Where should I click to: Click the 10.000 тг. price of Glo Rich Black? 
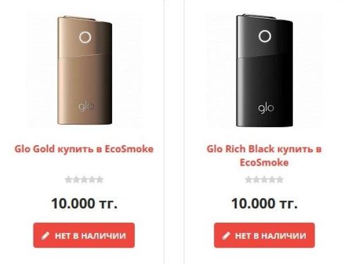click(265, 204)
